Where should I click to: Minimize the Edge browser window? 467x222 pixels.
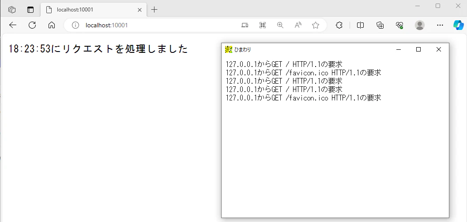(418, 6)
